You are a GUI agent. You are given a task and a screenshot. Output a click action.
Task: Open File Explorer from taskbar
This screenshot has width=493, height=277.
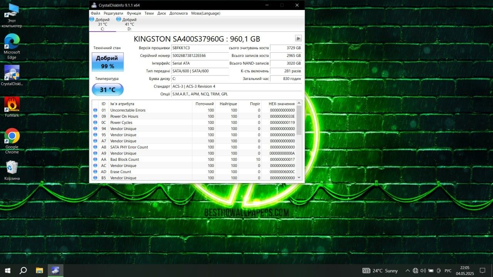39,270
